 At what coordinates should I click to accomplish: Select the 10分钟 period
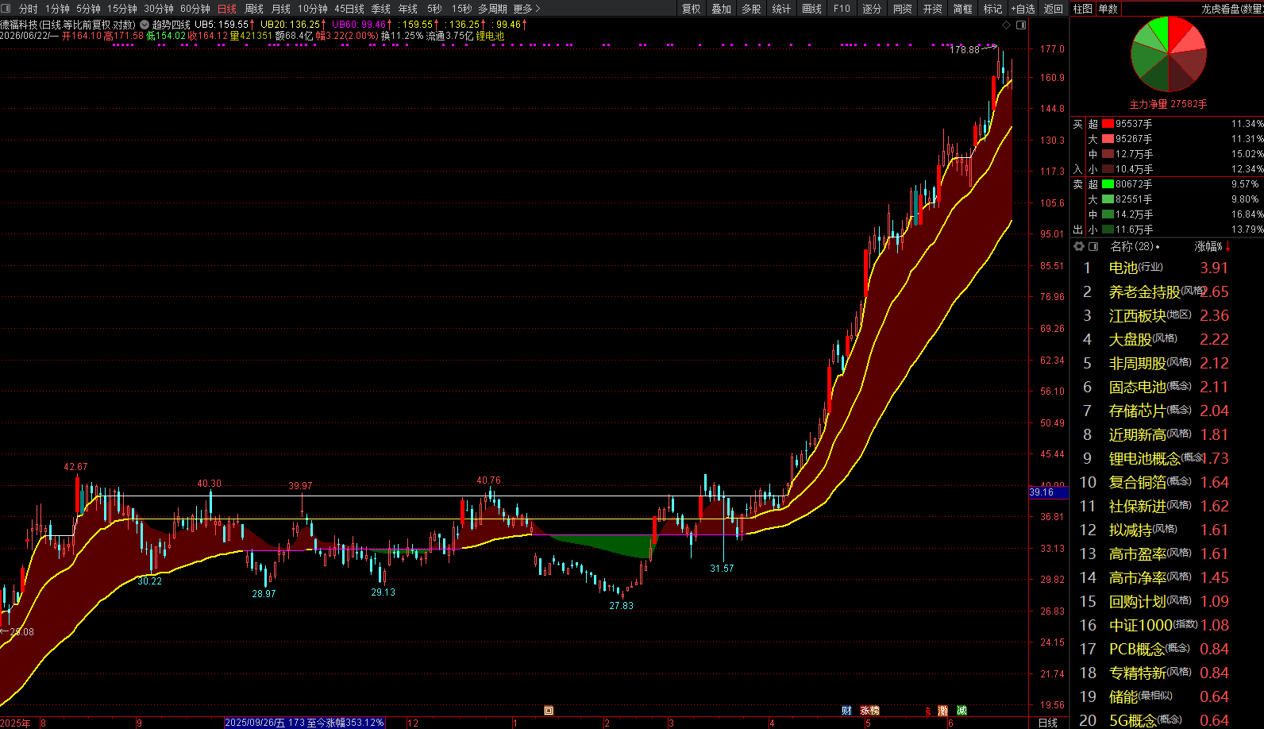click(x=313, y=9)
